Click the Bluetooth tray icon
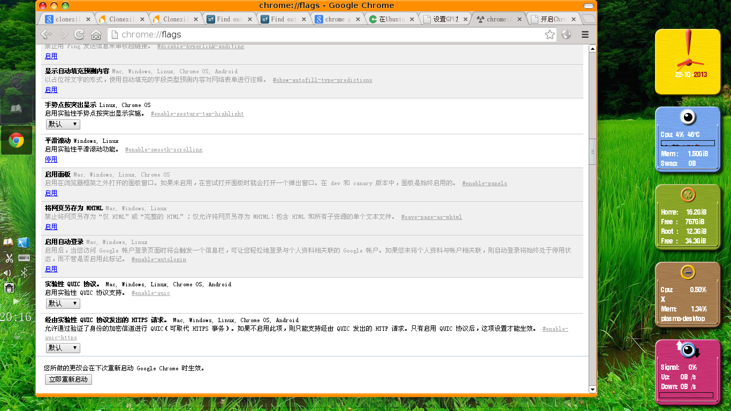The image size is (731, 411). (x=24, y=273)
